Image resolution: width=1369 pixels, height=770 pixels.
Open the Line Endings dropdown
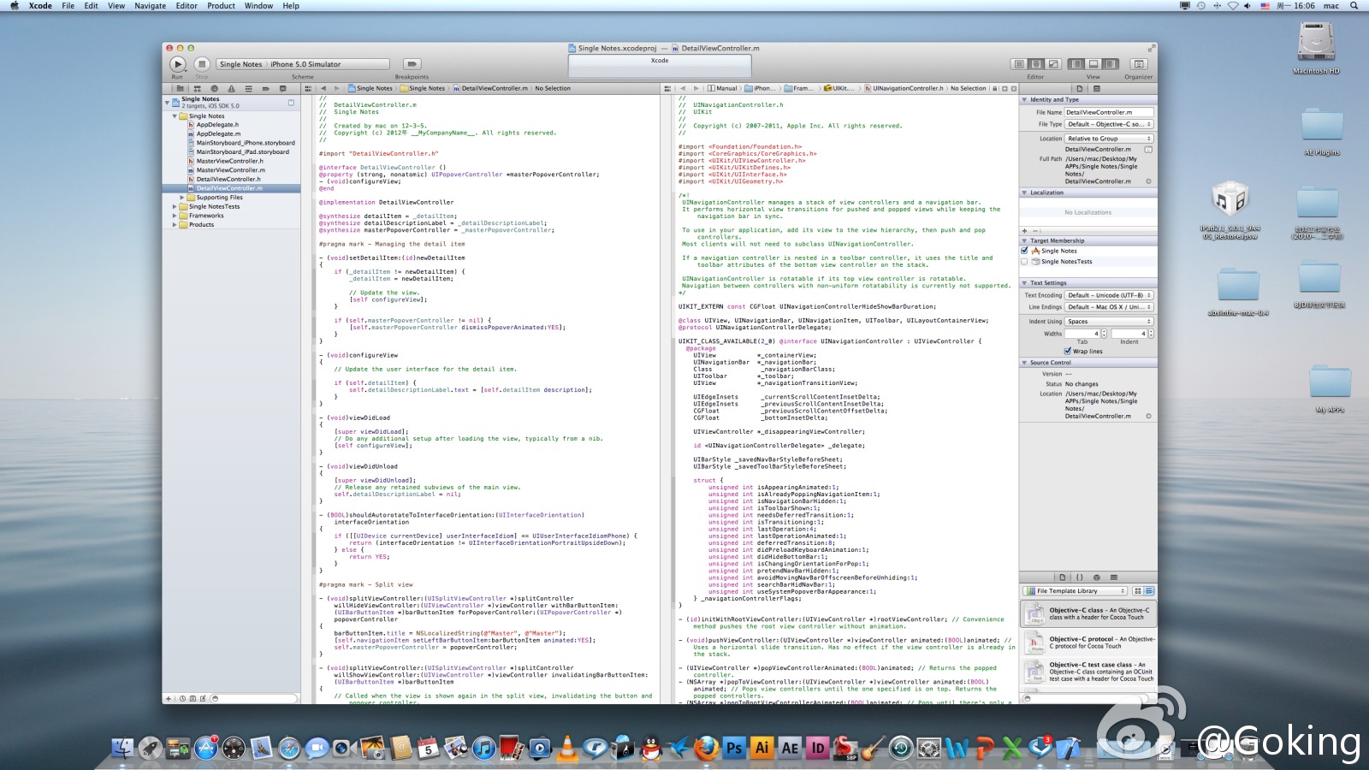tap(1109, 307)
